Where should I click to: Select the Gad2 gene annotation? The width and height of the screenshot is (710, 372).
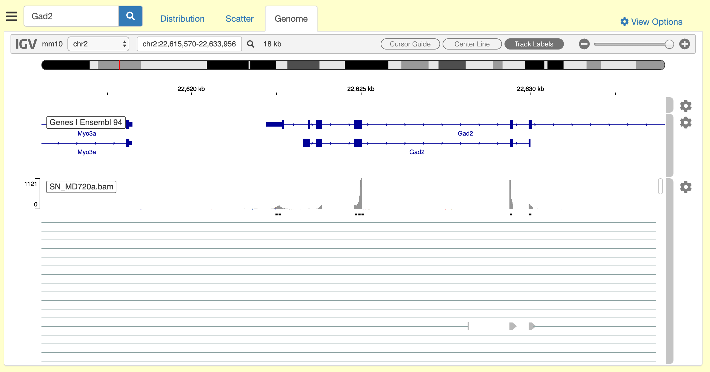[465, 133]
